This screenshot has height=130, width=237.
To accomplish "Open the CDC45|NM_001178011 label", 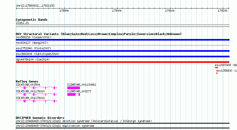I will pyautogui.click(x=30, y=98).
